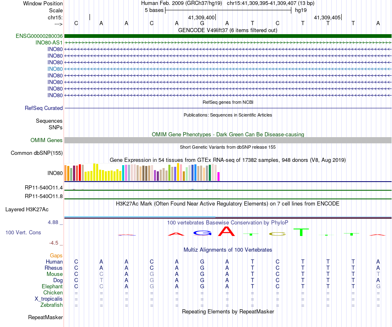Click the hg19 label beside scale bar
The image size is (392, 327).
point(301,10)
